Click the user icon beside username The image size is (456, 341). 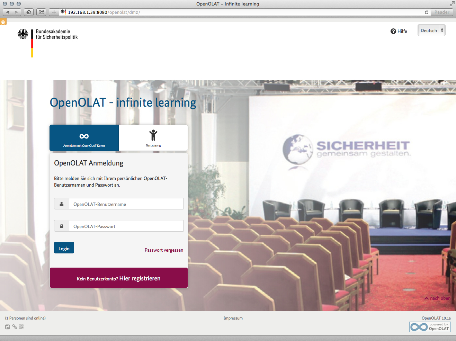coord(62,204)
